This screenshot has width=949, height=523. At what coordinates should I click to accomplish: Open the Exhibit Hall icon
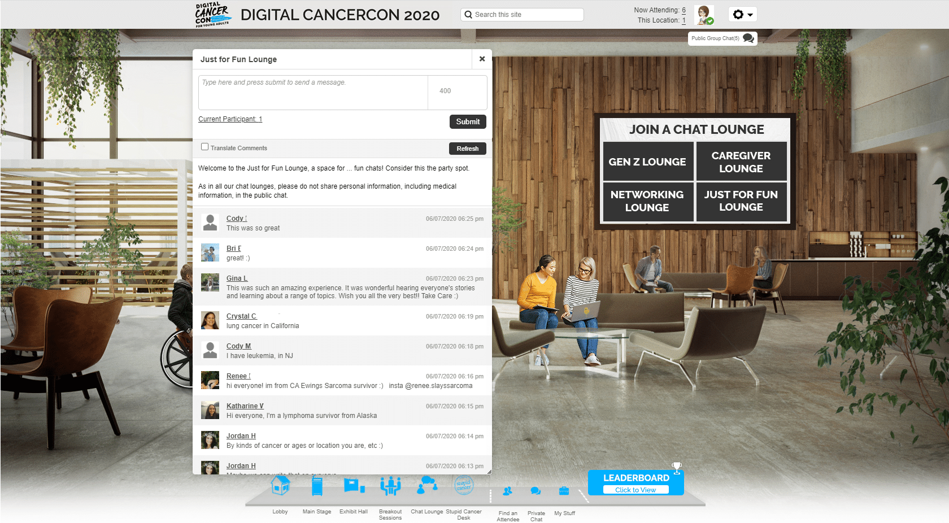[x=354, y=486]
